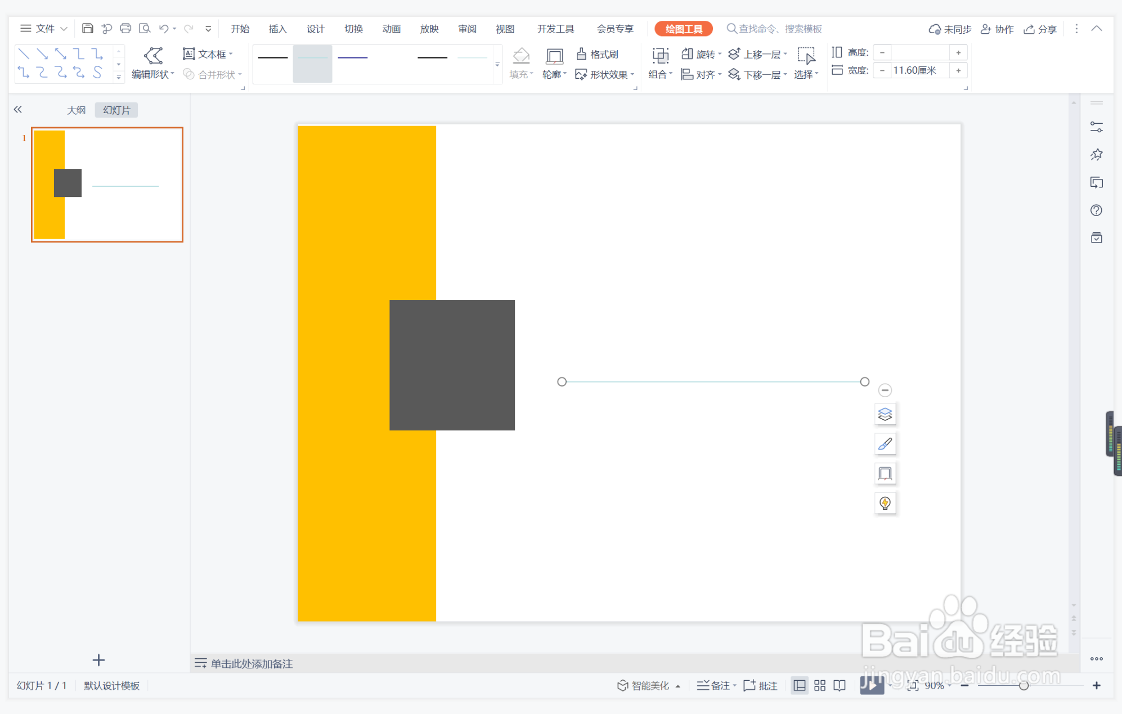1122x714 pixels.
Task: Switch to the Outline (大纲) panel tab
Action: [76, 110]
